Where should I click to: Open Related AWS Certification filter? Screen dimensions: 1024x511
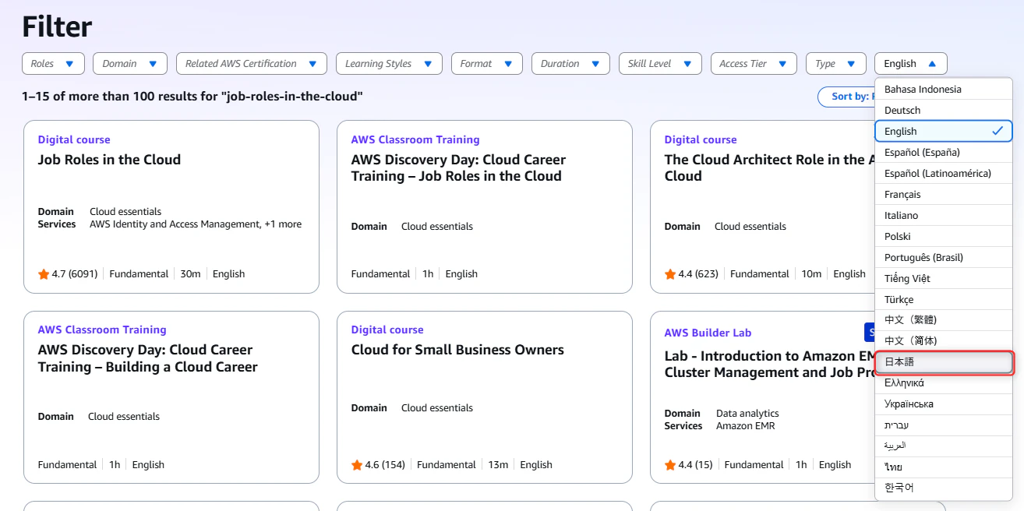pos(251,64)
